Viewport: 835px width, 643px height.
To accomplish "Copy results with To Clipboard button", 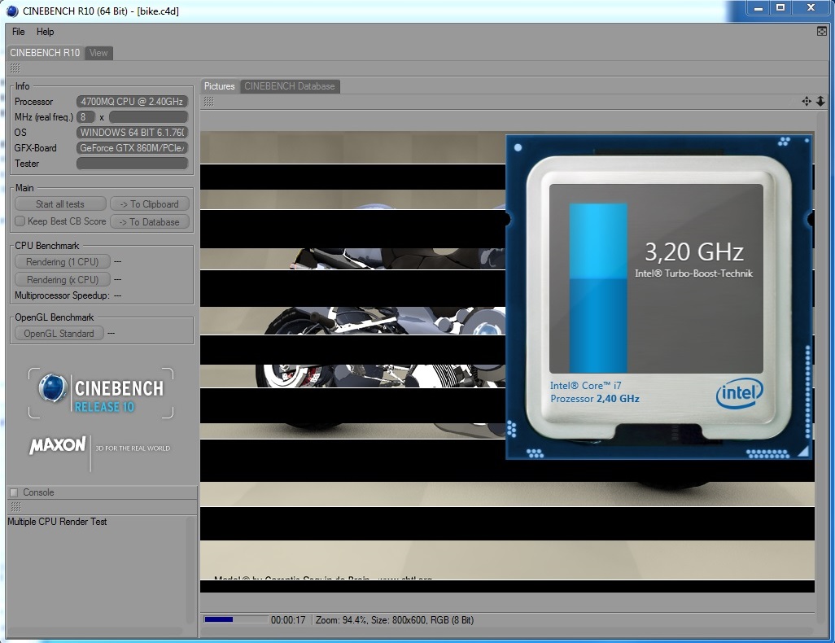I will click(x=149, y=204).
